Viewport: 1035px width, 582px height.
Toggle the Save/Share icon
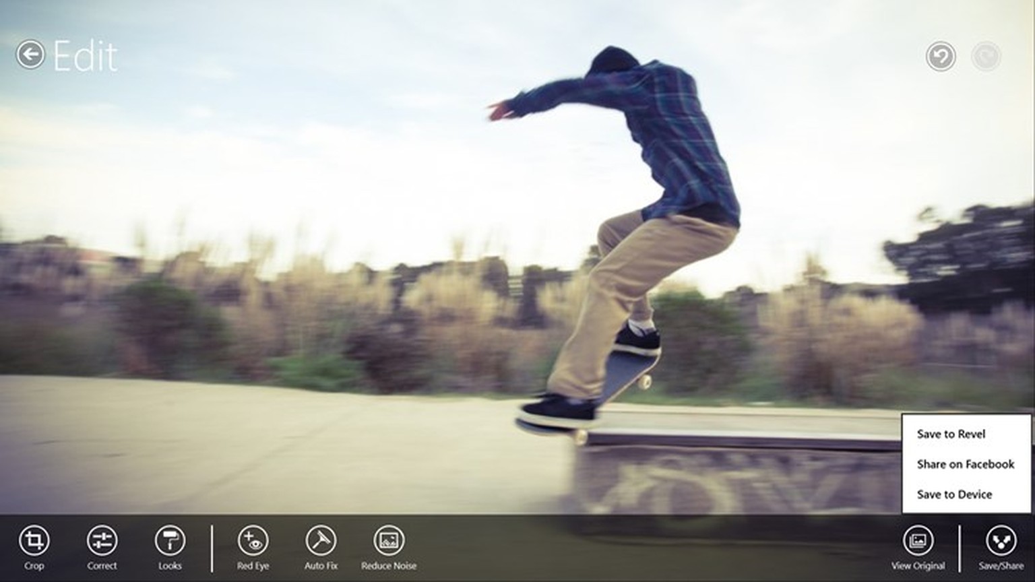coord(1001,540)
